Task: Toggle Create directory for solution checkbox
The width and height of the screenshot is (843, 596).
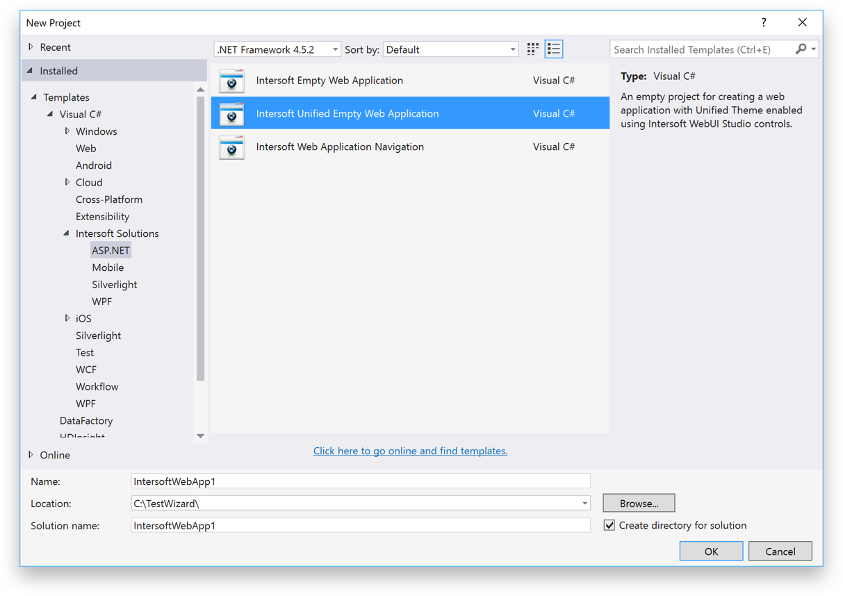Action: coord(609,525)
